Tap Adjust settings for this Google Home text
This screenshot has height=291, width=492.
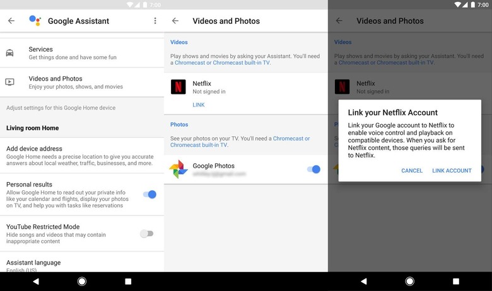click(61, 108)
